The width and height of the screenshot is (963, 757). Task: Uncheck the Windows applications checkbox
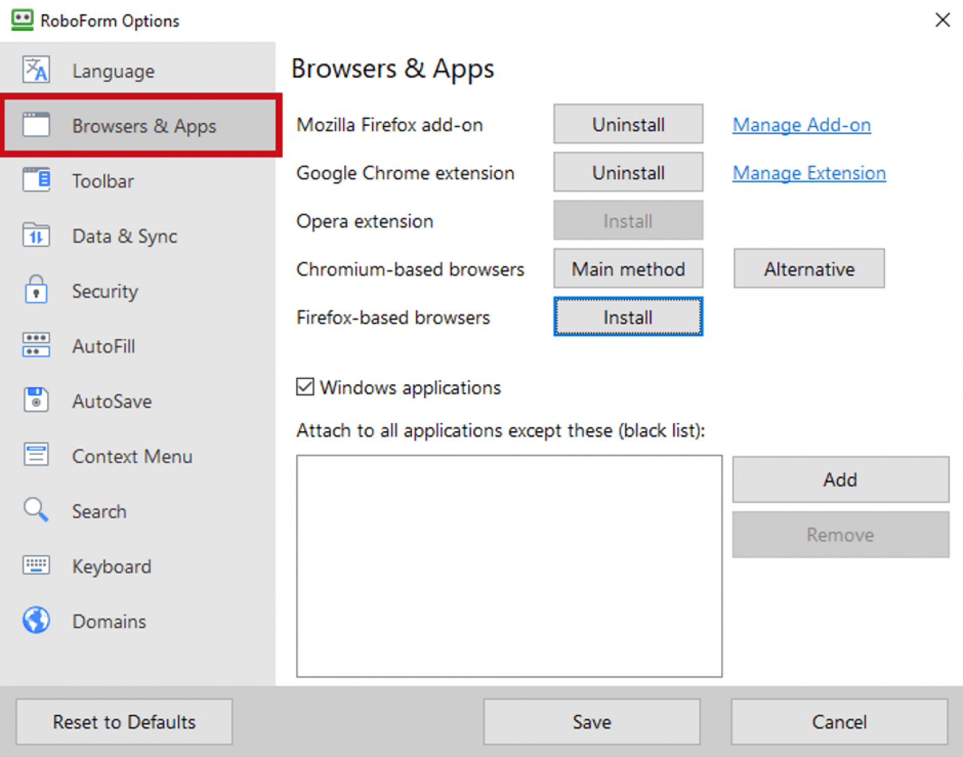305,387
